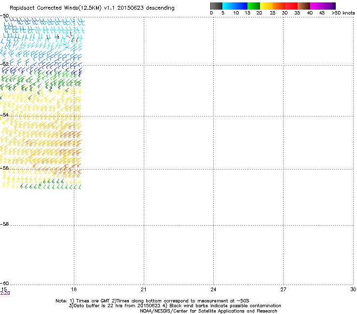Click the brown 35-40 knots color segment
The height and width of the screenshot is (314, 357).
304,6
